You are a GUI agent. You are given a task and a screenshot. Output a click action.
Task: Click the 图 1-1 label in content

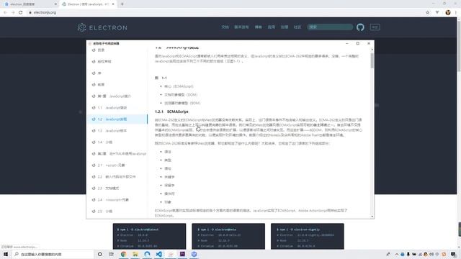[x=161, y=78]
